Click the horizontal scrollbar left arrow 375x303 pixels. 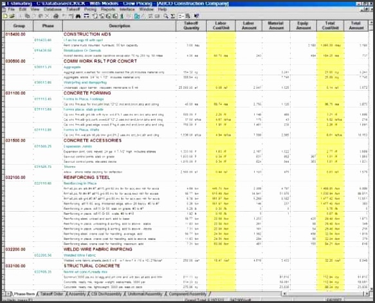click(284, 294)
